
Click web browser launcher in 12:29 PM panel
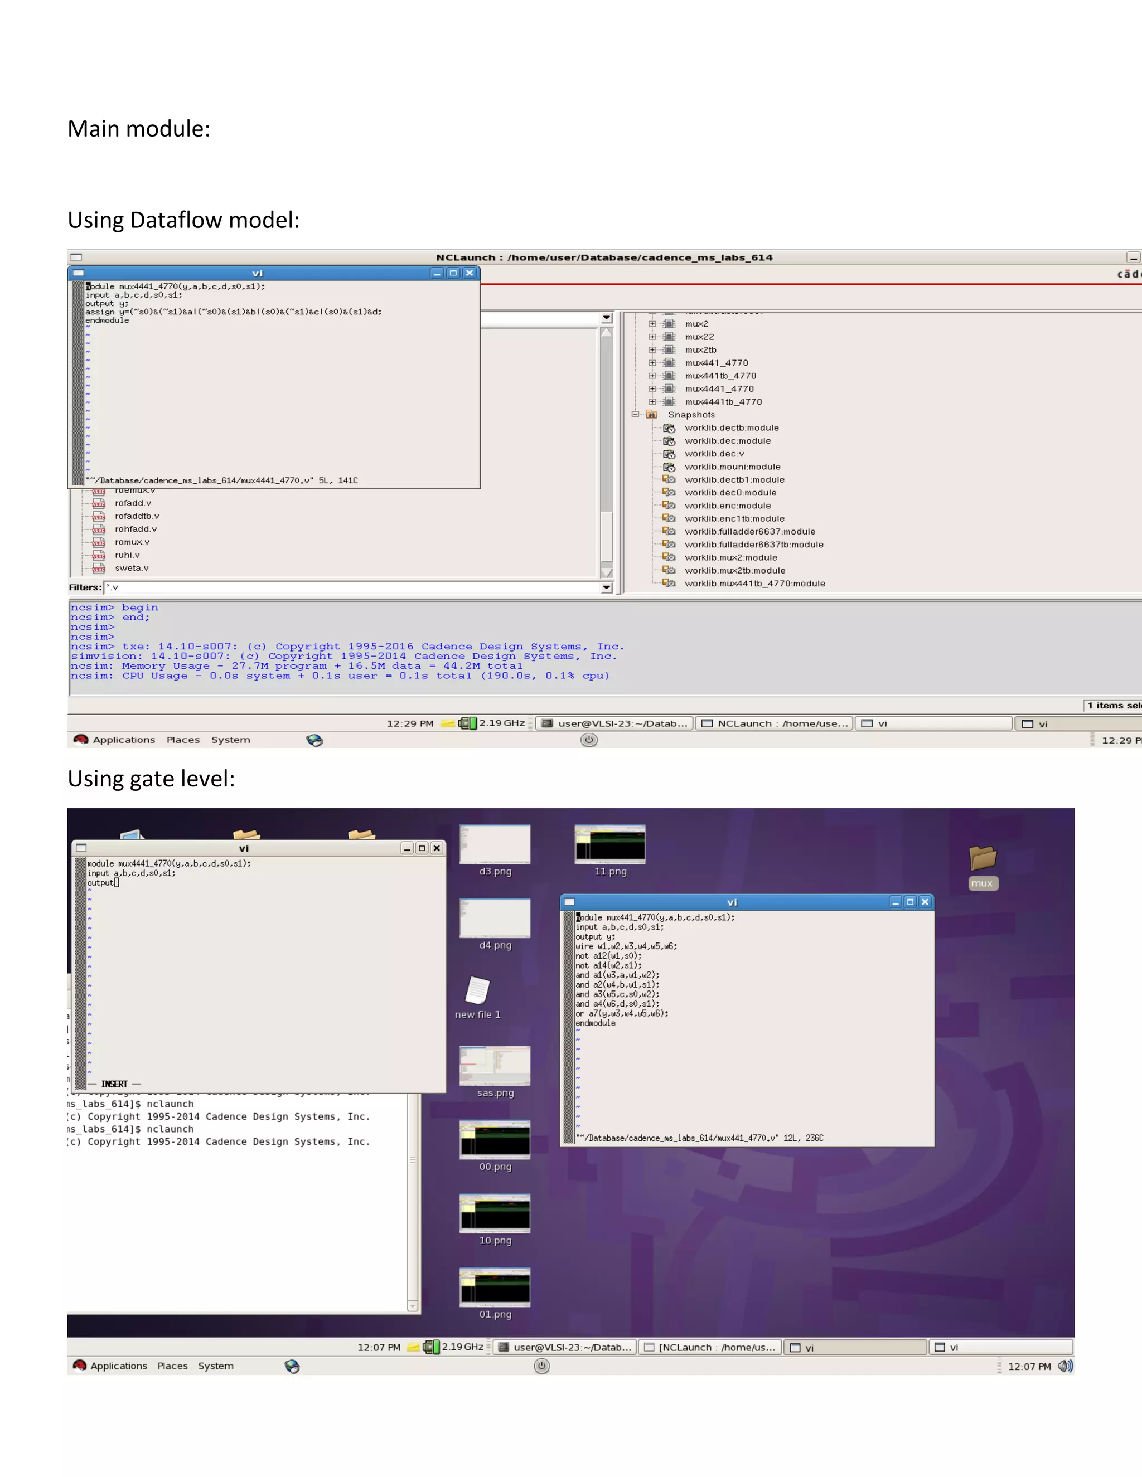point(314,740)
